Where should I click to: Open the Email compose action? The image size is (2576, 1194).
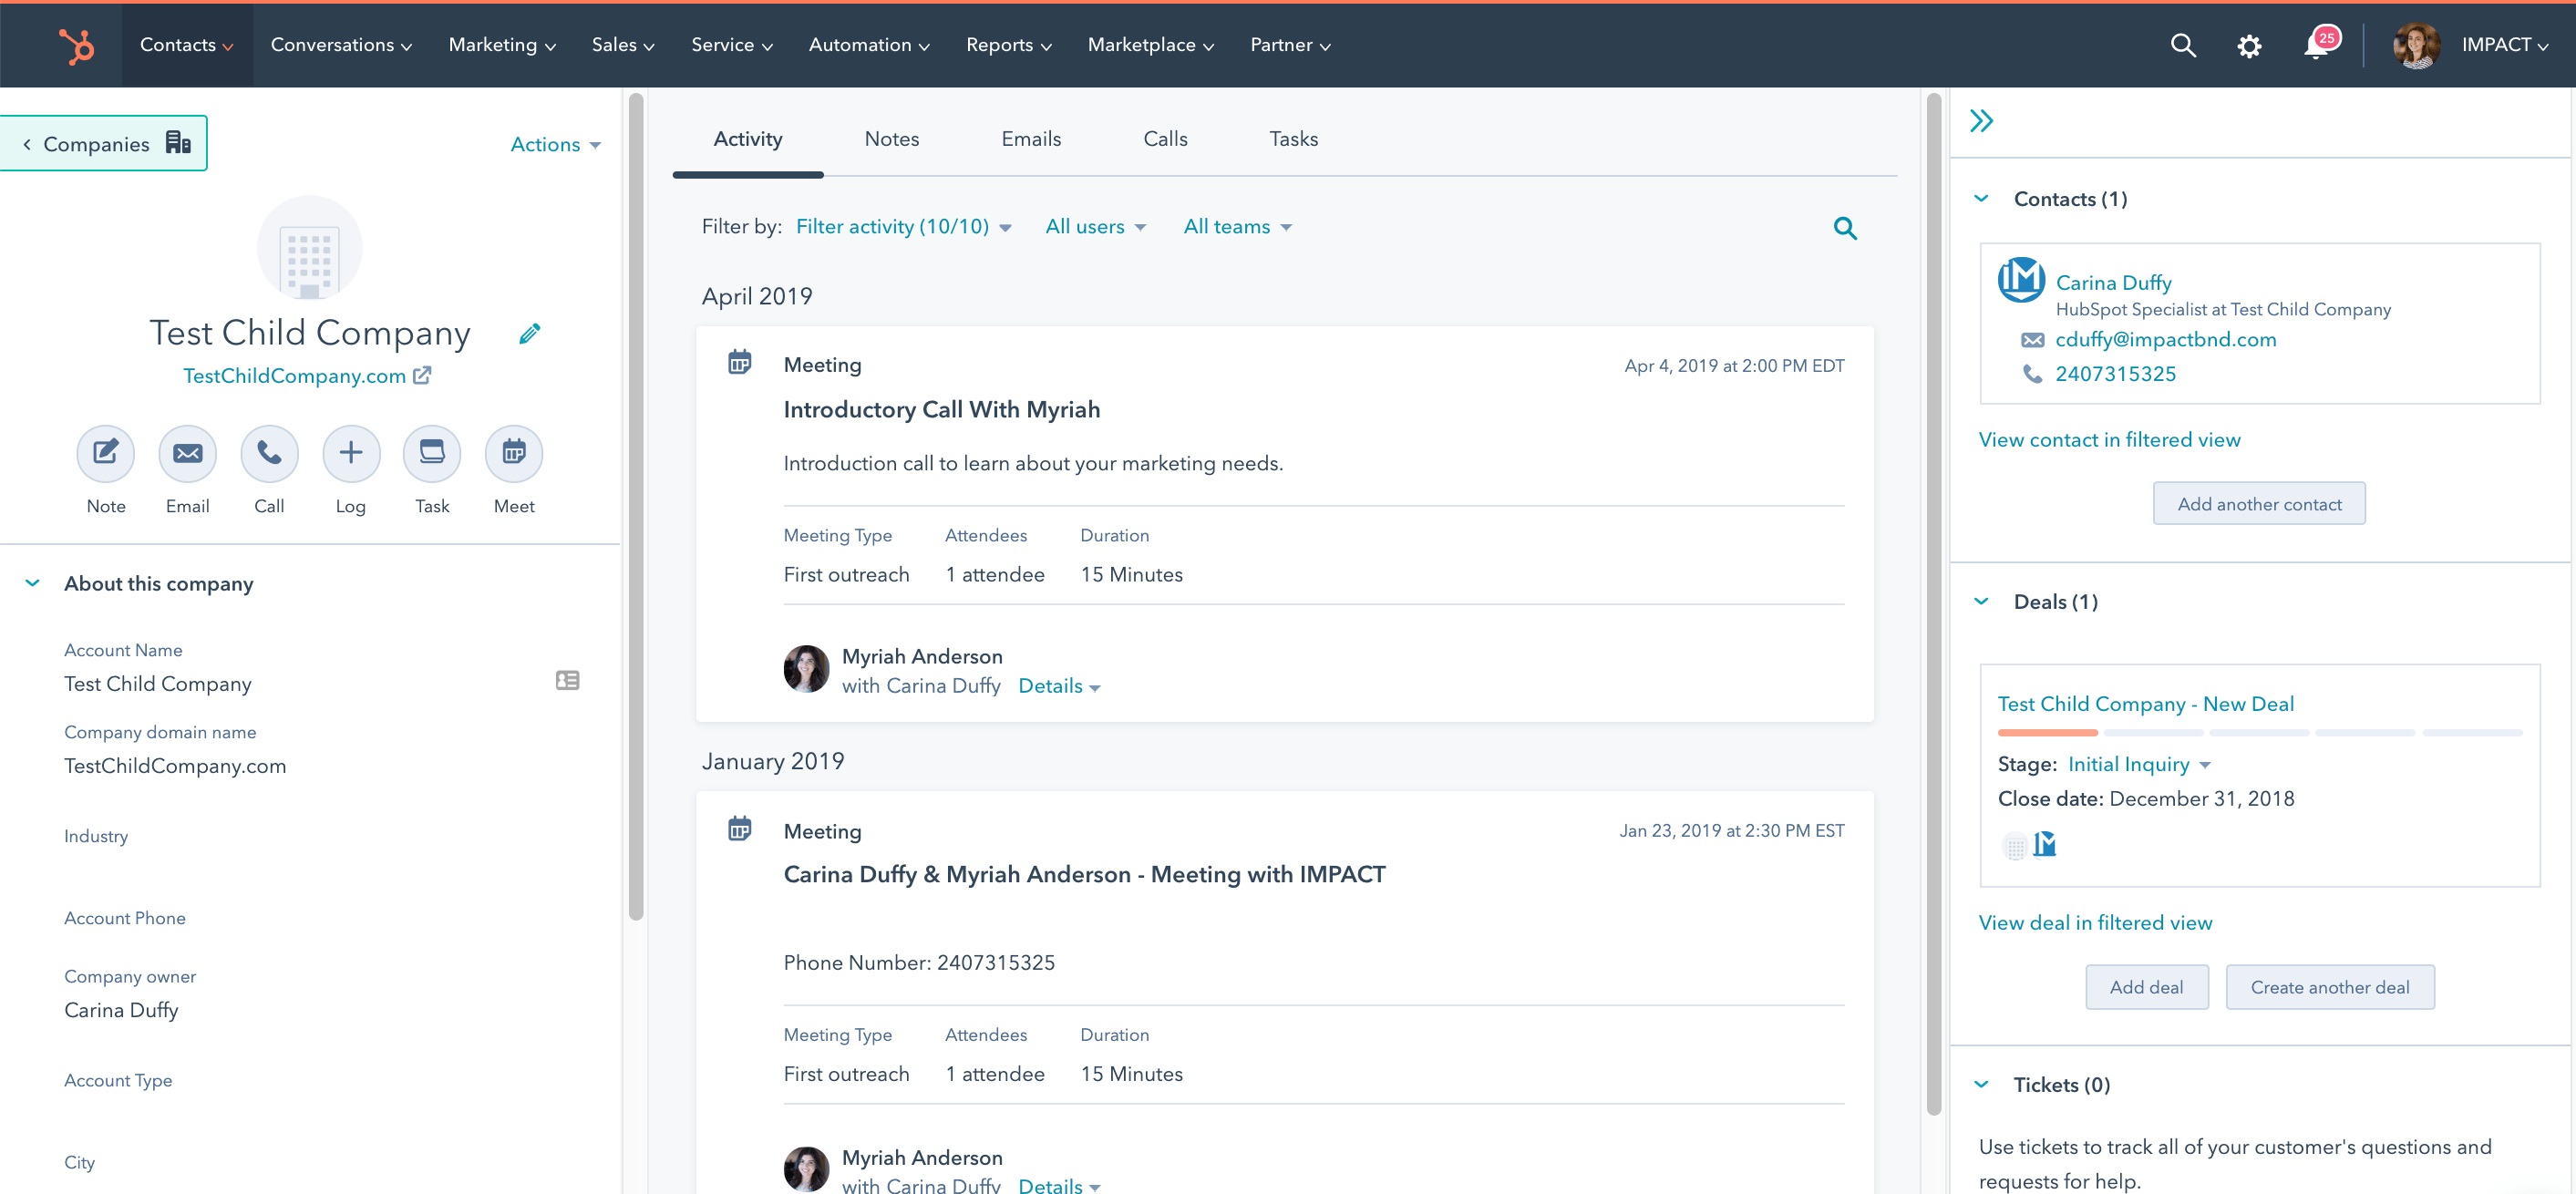(x=187, y=453)
